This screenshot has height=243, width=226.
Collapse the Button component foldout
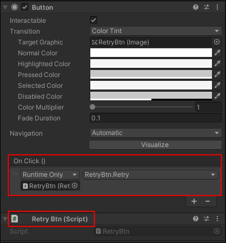tap(5, 8)
